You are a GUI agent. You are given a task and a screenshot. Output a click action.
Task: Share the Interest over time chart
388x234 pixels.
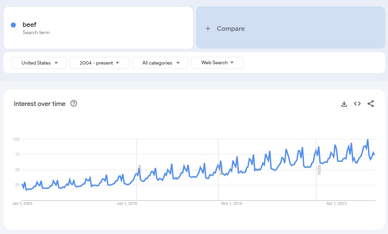371,104
